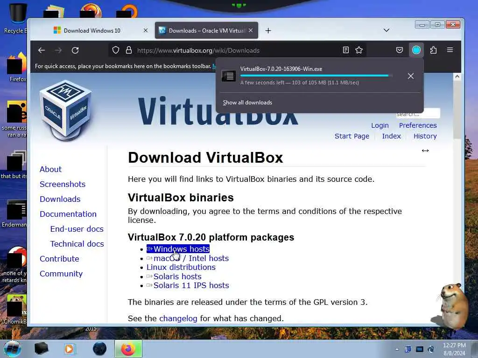Click the VirtualBox cube logo

tap(65, 110)
